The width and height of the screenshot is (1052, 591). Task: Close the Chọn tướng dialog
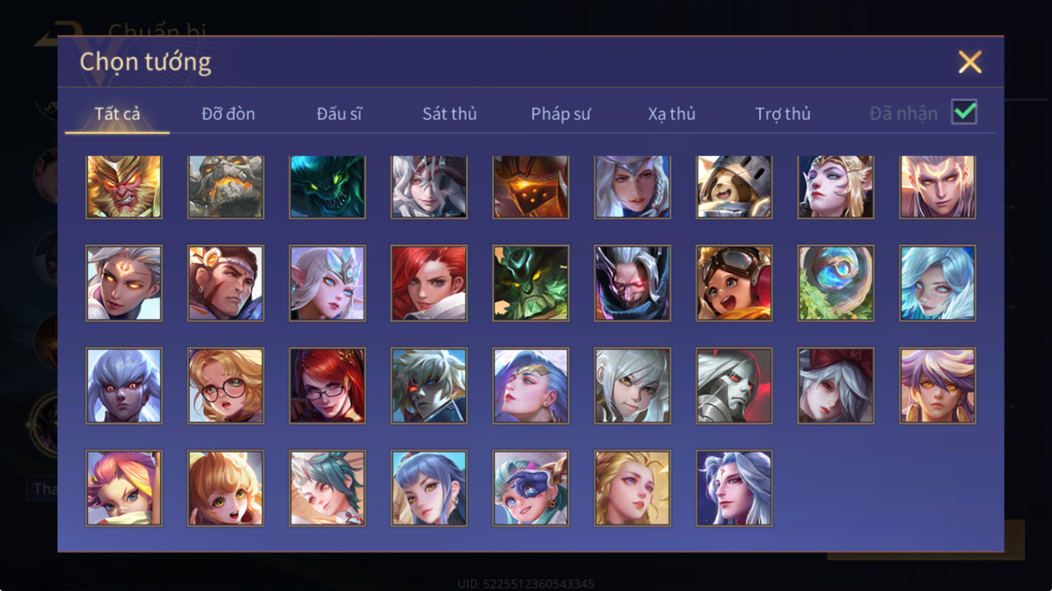970,62
